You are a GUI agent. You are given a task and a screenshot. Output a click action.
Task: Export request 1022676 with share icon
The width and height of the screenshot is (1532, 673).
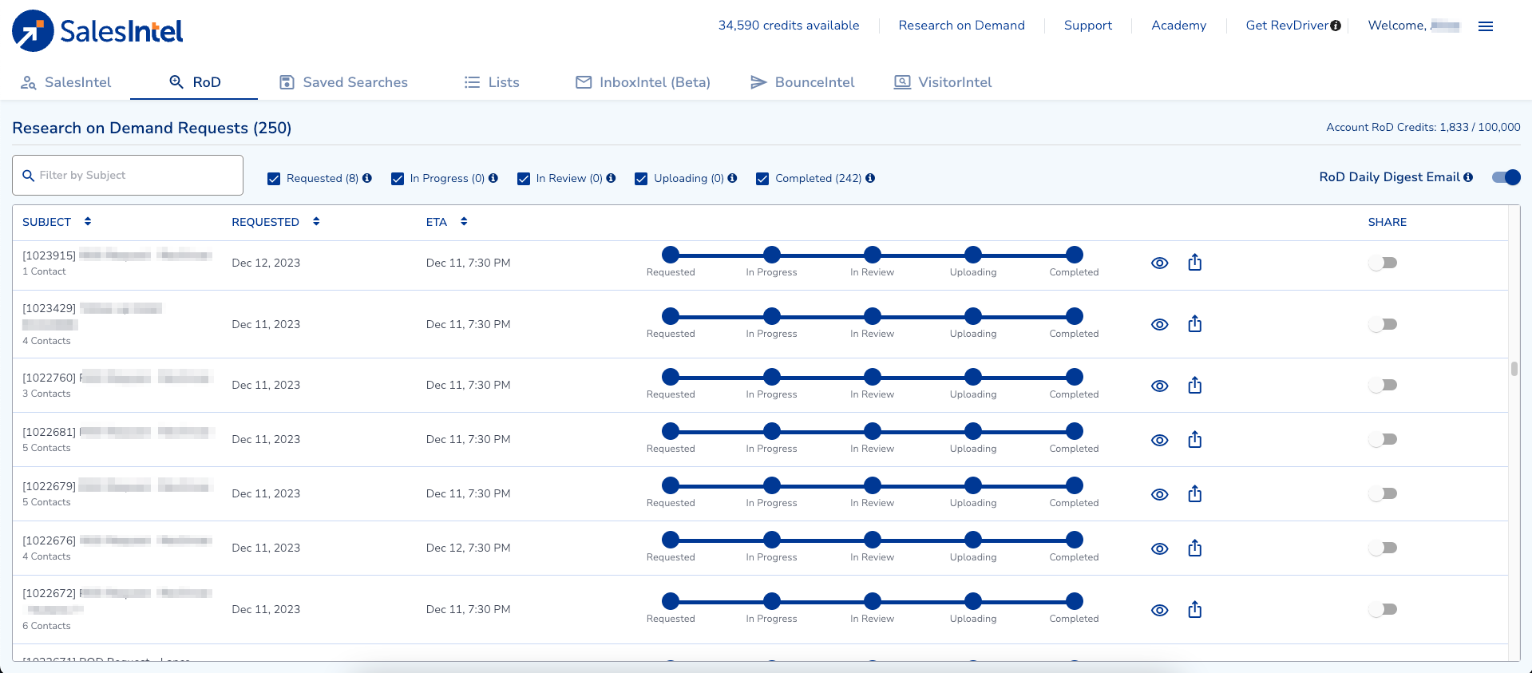pos(1194,548)
